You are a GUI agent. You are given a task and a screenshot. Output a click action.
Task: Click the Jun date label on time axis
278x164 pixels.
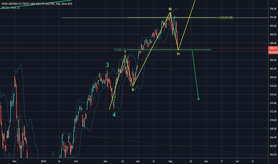206,161
